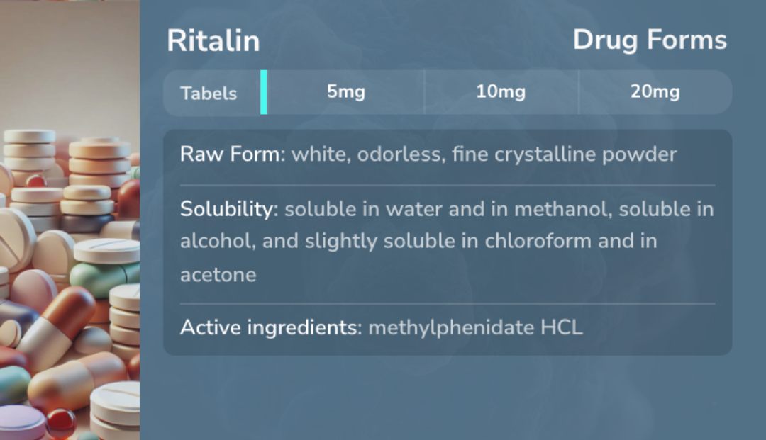Click the divider line above Active ingredients
The image size is (766, 440).
[448, 303]
